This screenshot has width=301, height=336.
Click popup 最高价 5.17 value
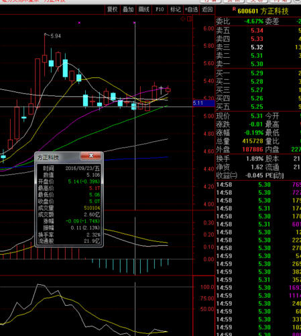coord(95,188)
